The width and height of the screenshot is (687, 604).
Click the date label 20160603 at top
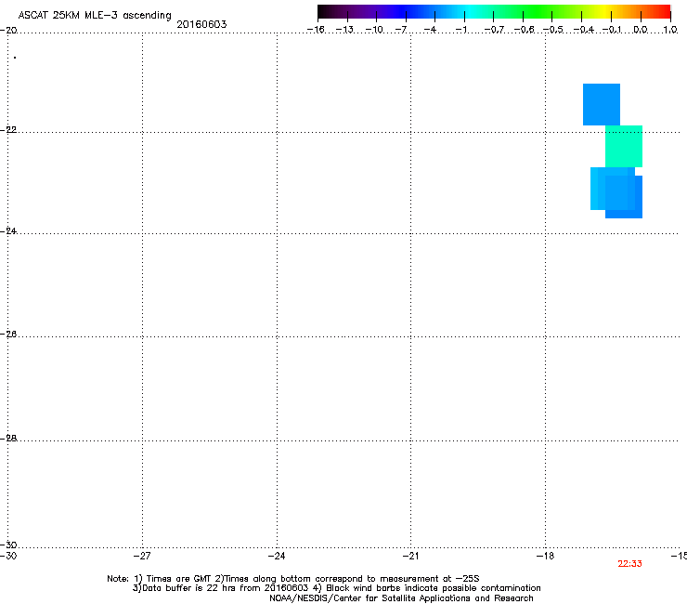click(201, 24)
